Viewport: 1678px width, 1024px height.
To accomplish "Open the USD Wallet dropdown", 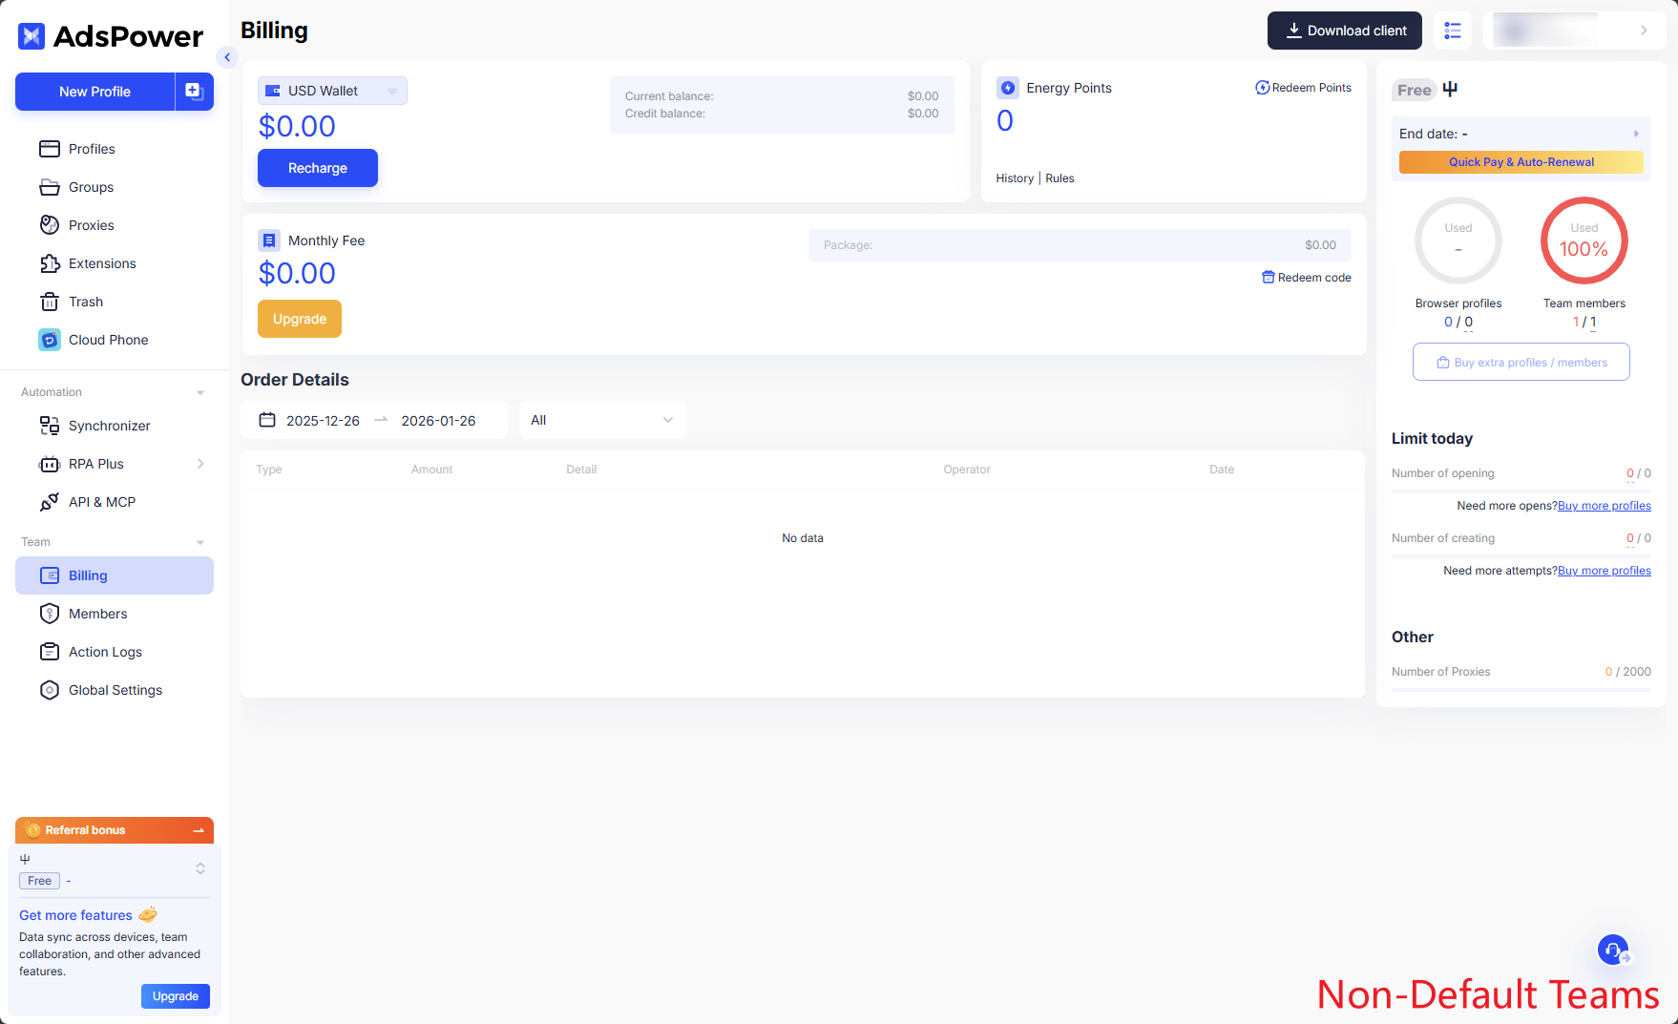I will click(x=331, y=90).
